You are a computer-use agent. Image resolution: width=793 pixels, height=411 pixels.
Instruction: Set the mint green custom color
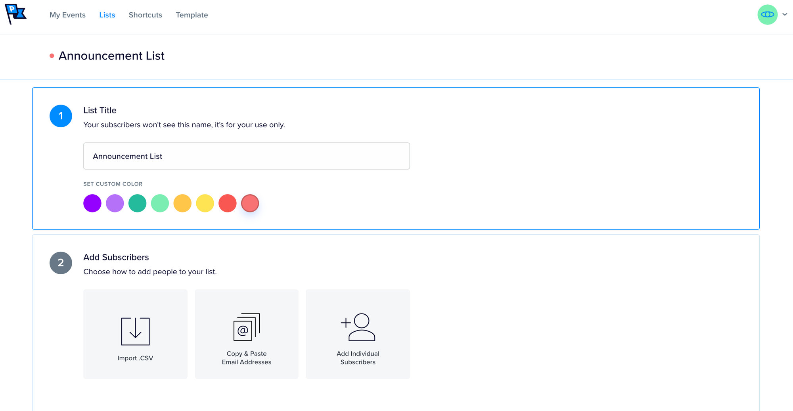pos(160,203)
